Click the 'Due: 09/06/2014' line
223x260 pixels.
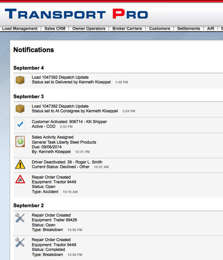(x=47, y=147)
